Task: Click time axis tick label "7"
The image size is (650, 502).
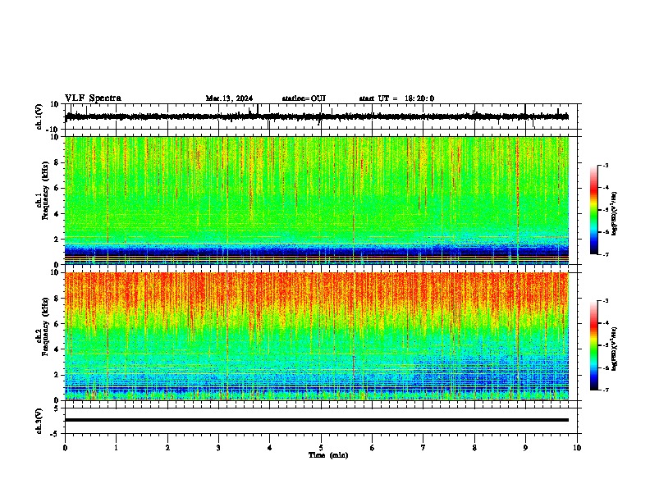Action: tap(423, 448)
